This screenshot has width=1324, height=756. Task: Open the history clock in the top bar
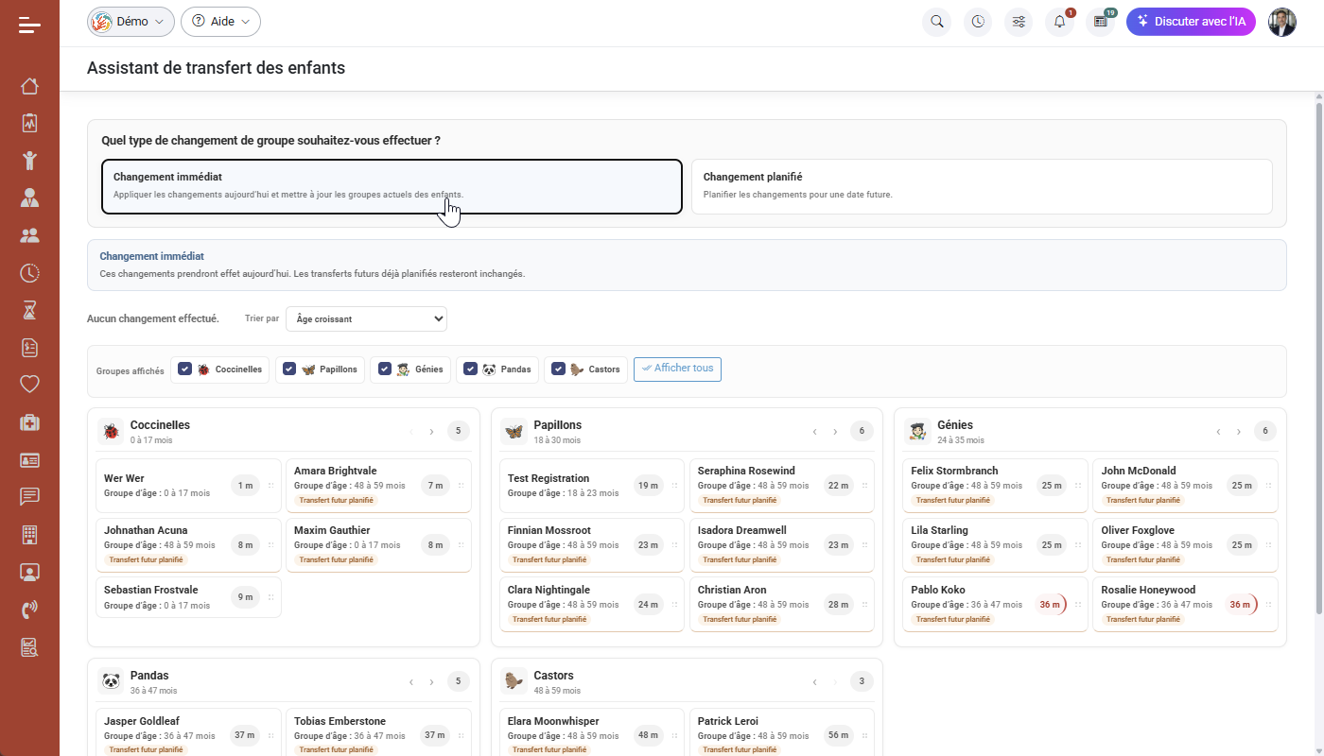click(x=978, y=22)
